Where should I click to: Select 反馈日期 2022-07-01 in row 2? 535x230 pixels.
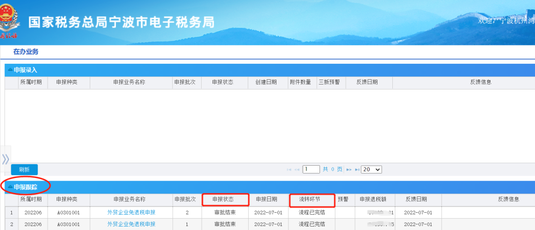418,224
